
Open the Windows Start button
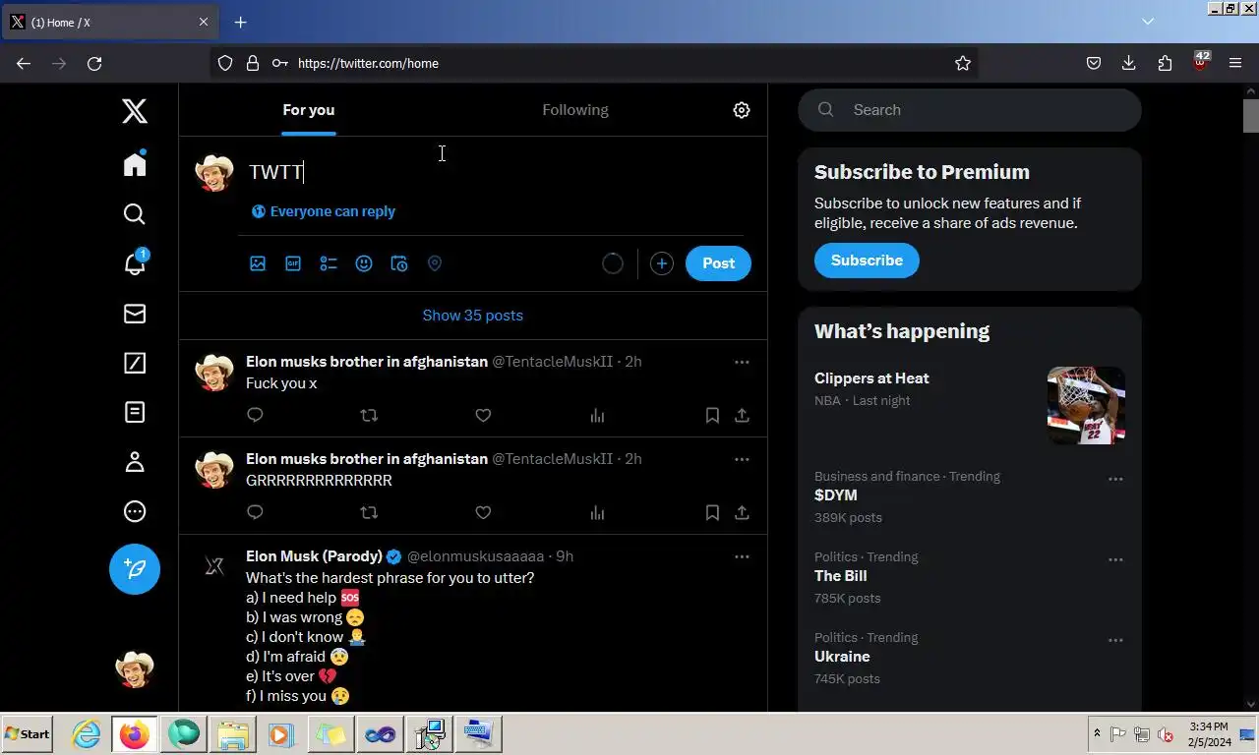click(28, 734)
